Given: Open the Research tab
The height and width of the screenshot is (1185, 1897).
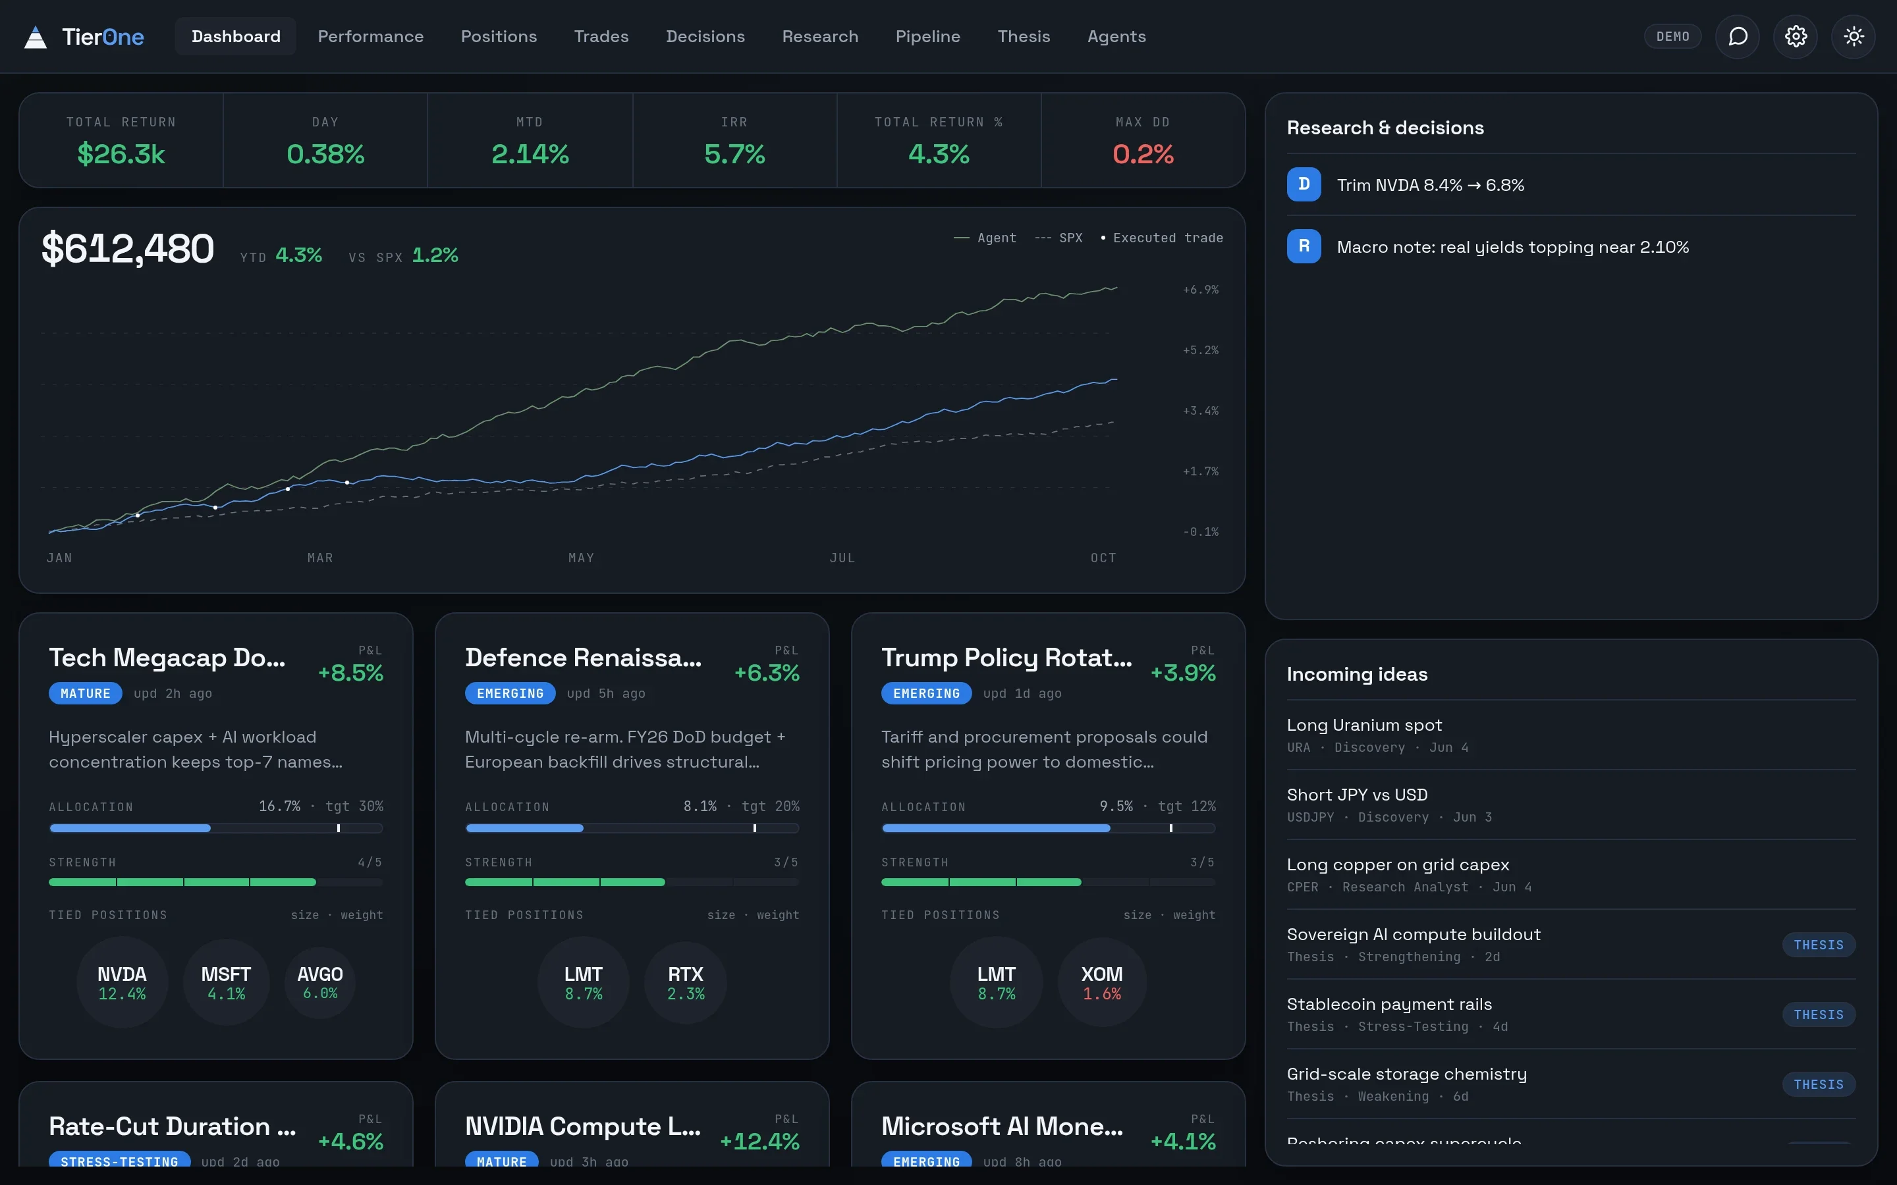Looking at the screenshot, I should coord(820,36).
